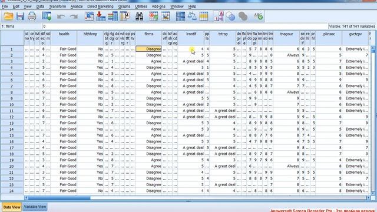Select the health column header
377x212 pixels.
pos(64,38)
